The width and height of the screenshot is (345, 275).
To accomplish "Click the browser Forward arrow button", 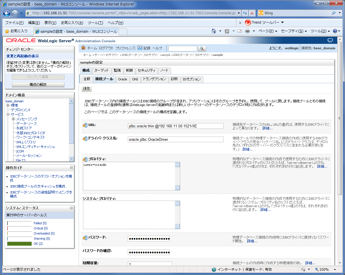I will point(15,13).
